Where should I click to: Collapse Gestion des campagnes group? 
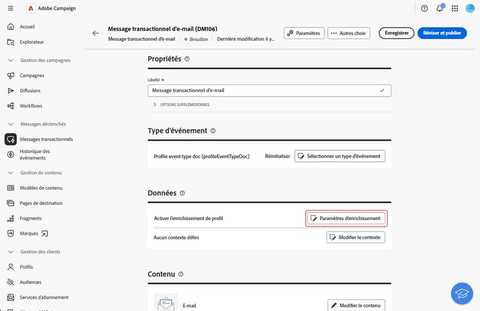pos(11,60)
